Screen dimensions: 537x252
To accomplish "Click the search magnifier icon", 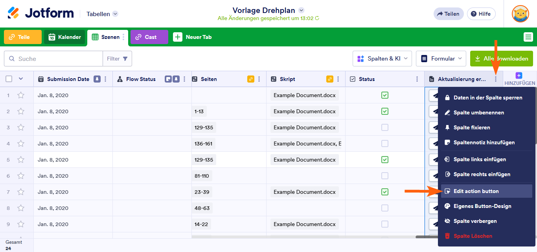I will (x=11, y=58).
